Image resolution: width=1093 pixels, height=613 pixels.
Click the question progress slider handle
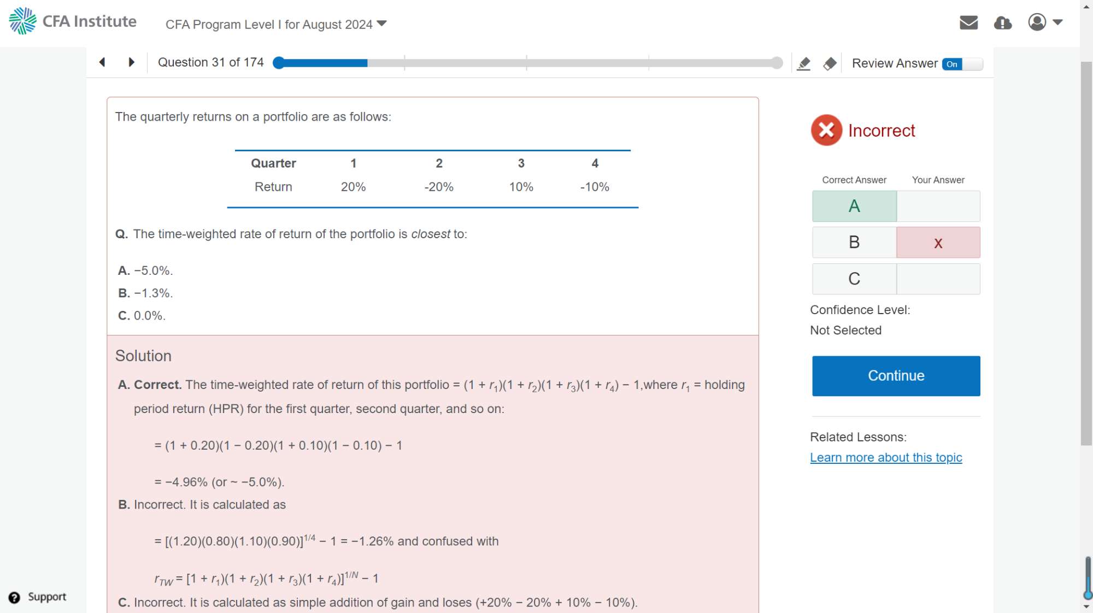[x=279, y=63]
